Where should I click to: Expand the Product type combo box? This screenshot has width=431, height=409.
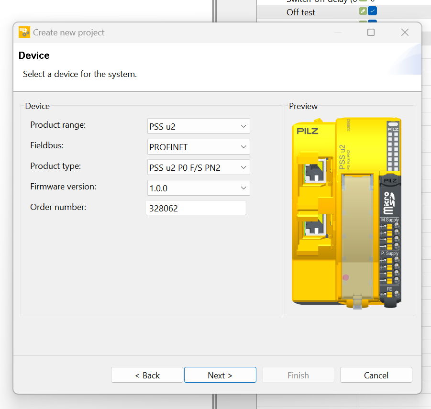[199, 167]
